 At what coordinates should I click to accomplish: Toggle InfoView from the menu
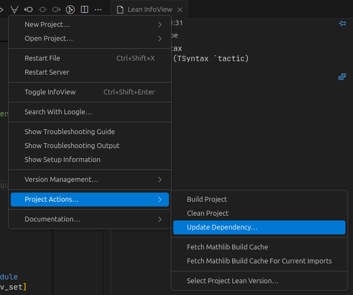90,92
